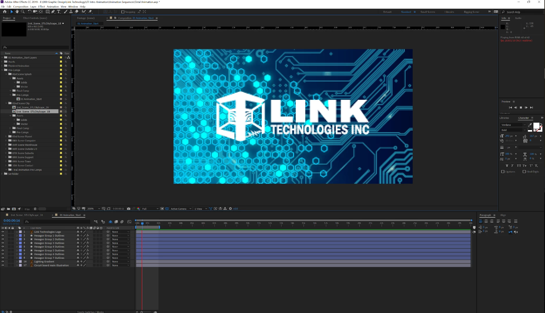Click the Home icon in the toolbar
This screenshot has width=545, height=313.
(x=5, y=12)
